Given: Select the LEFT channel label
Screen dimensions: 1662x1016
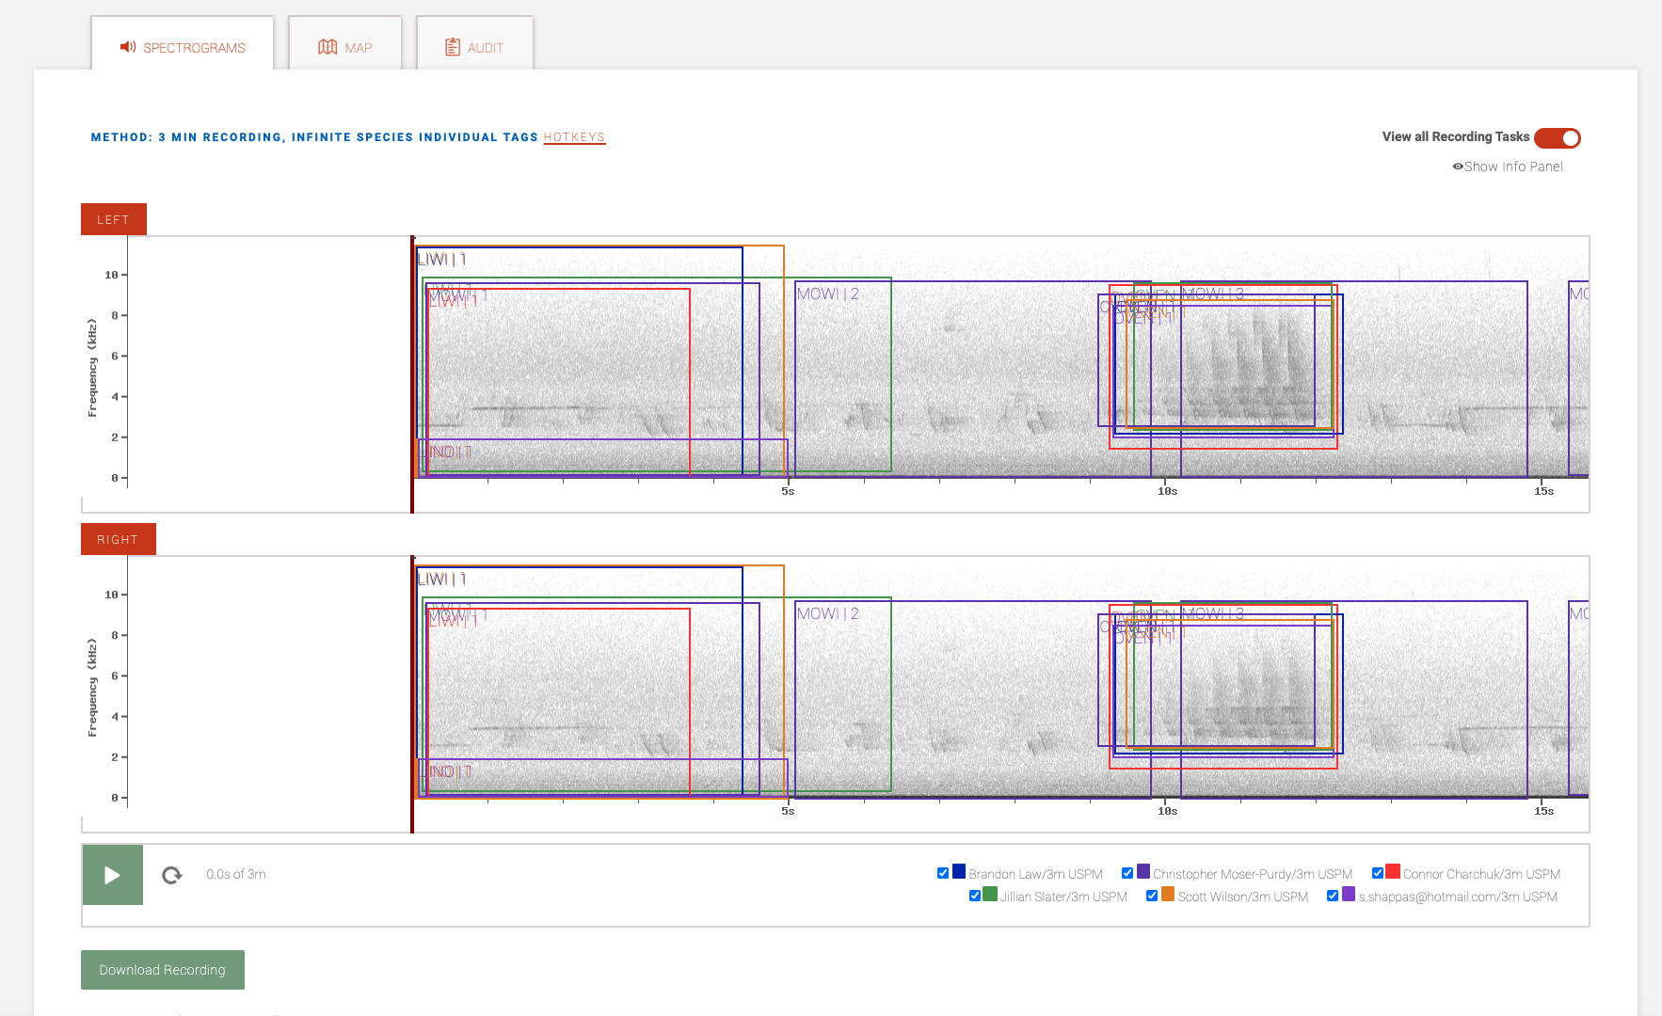Looking at the screenshot, I should [114, 219].
